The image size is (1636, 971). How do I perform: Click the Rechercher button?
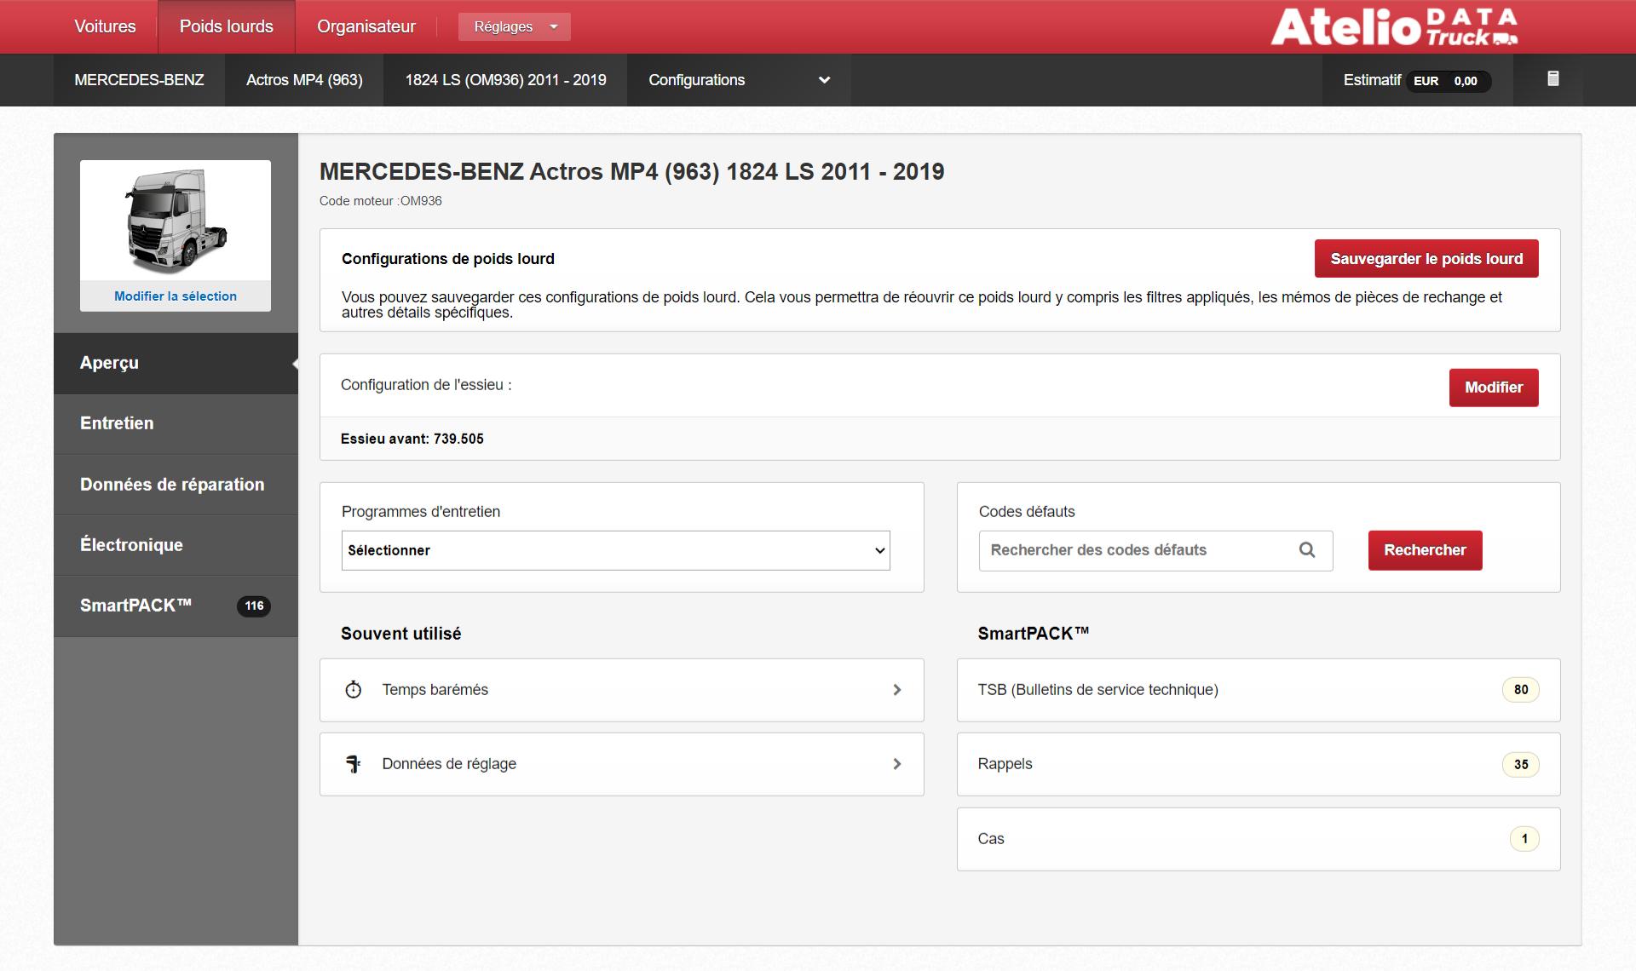point(1425,550)
